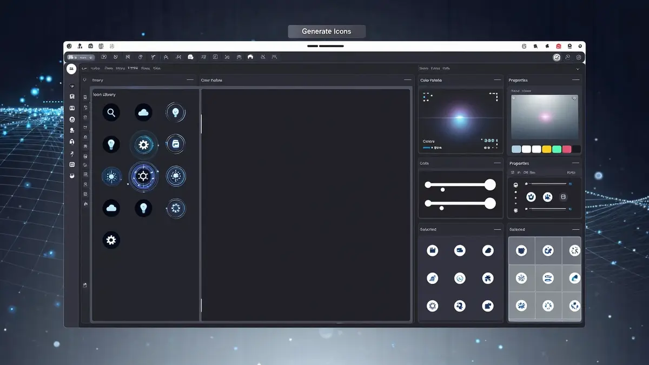This screenshot has height=365, width=649.
Task: Collapse the Properties panel containing color swatches
Action: click(x=575, y=80)
